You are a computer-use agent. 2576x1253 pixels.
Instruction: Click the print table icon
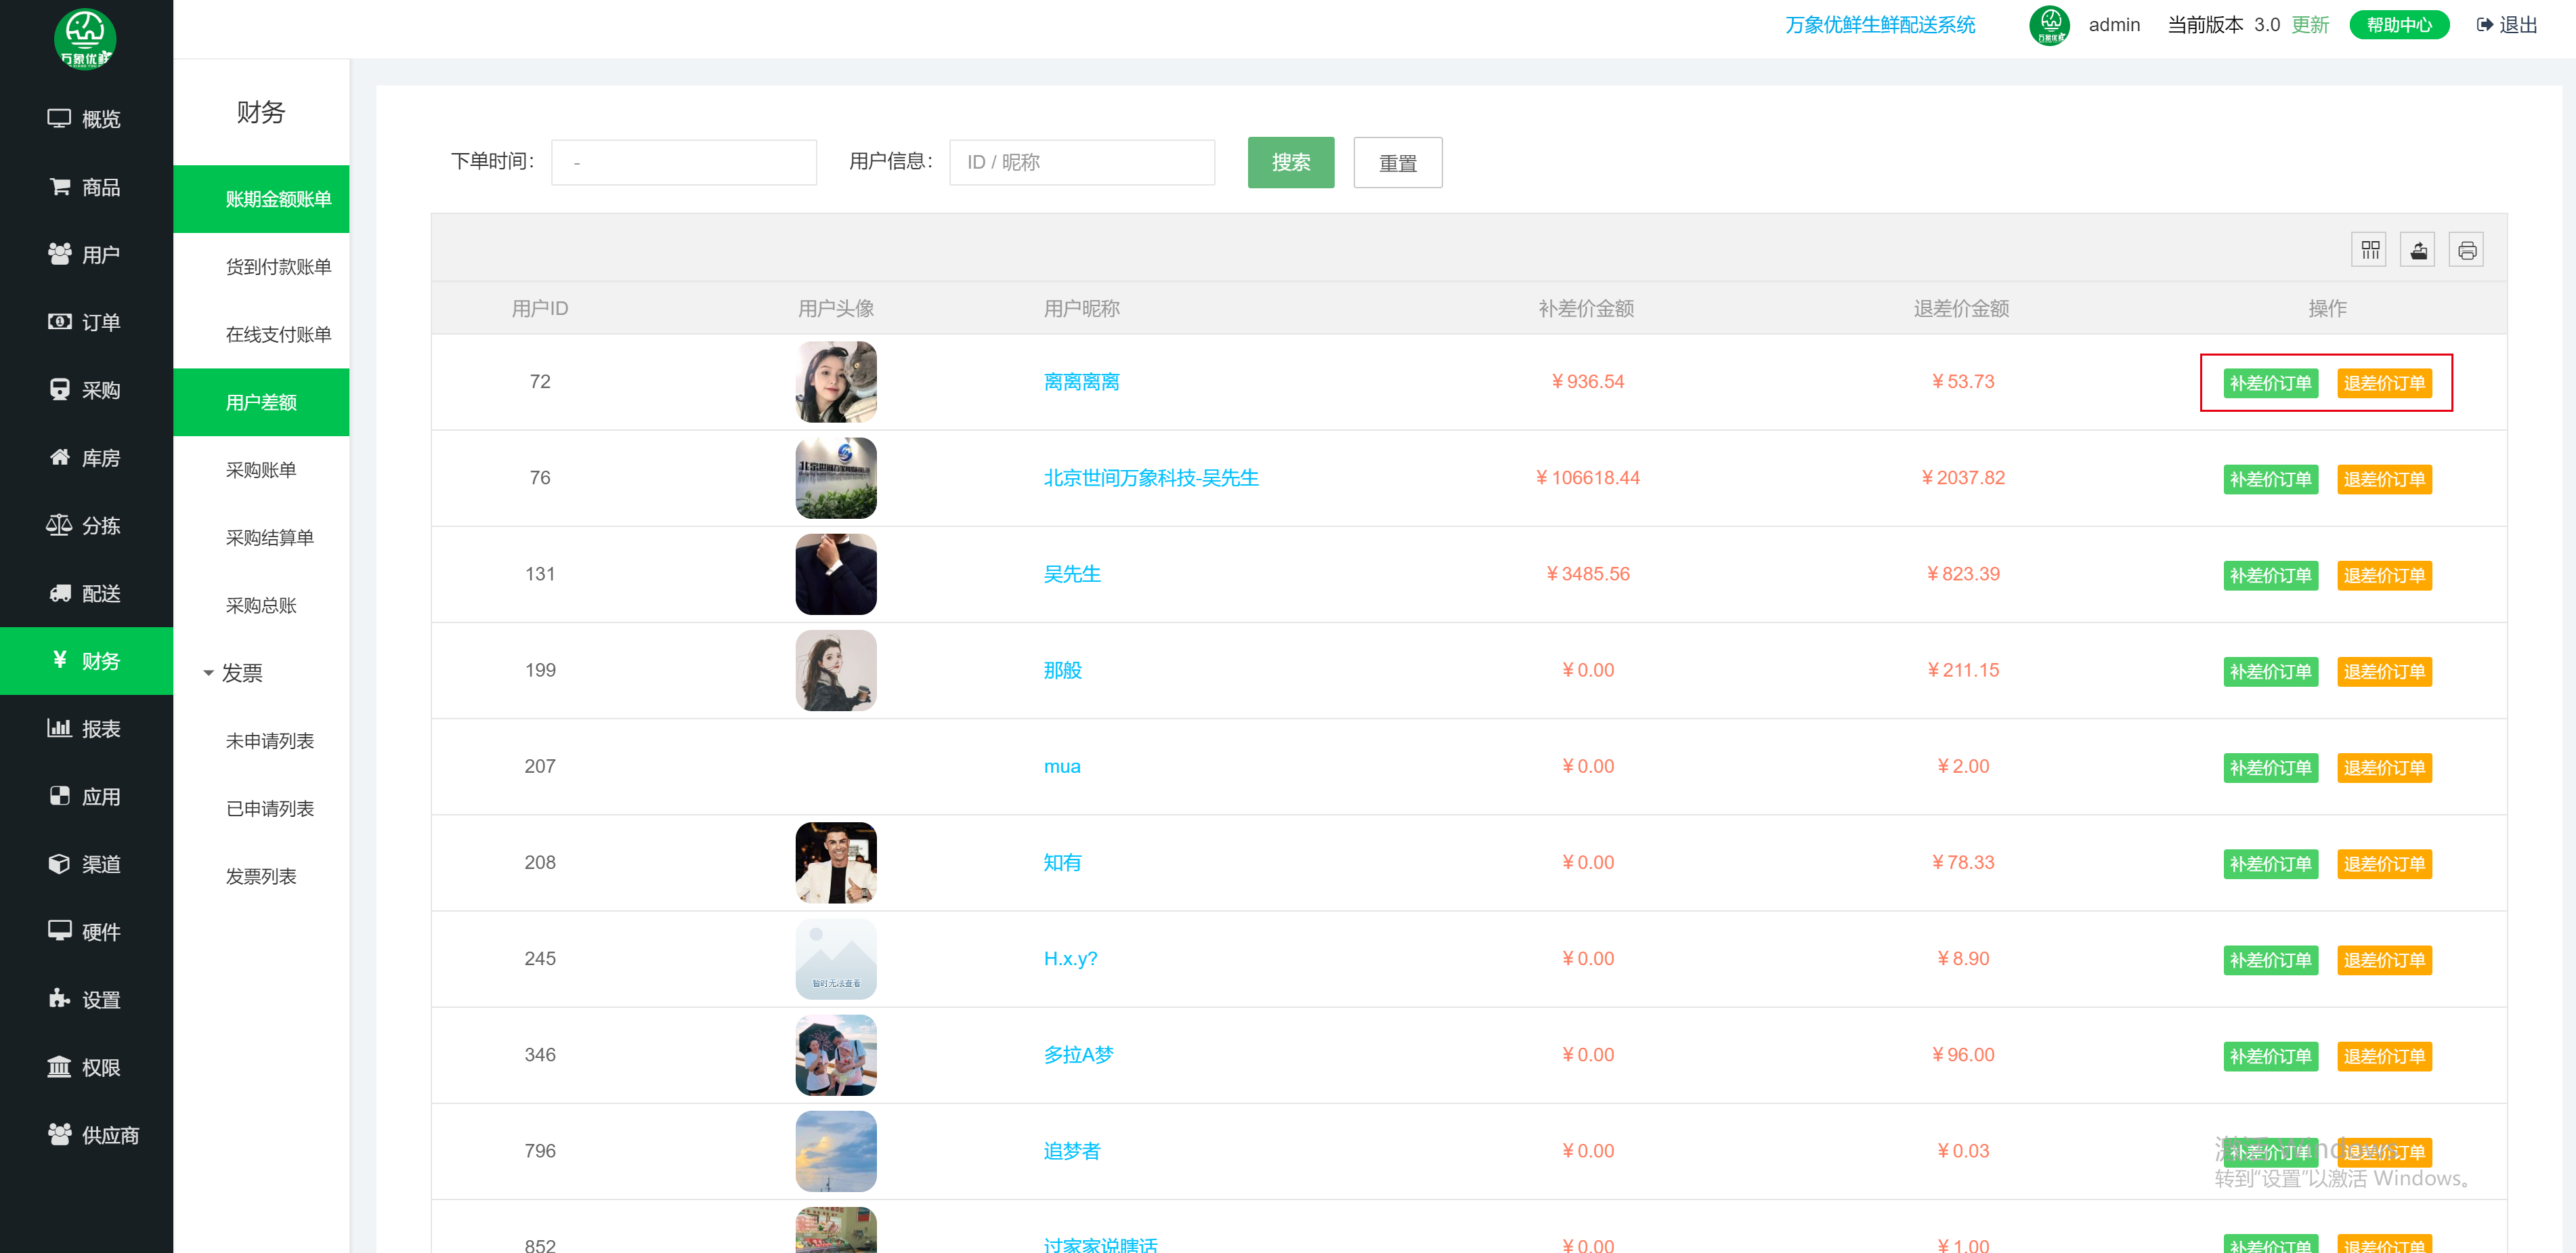coord(2466,250)
